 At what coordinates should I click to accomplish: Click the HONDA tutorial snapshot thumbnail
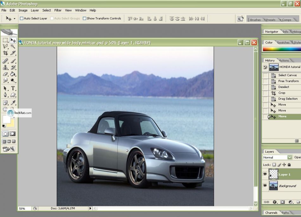click(274, 67)
